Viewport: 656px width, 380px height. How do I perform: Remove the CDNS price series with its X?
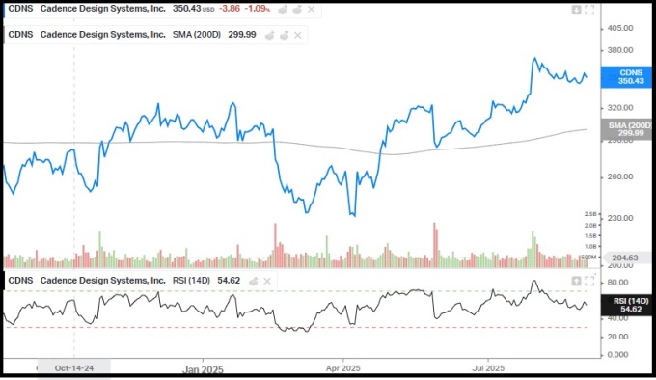click(311, 10)
